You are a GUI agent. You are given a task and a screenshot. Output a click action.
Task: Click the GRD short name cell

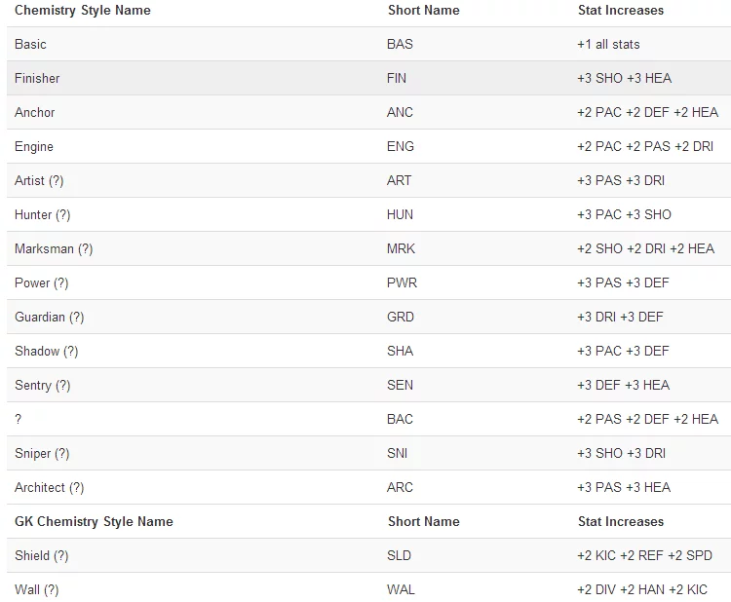[400, 317]
